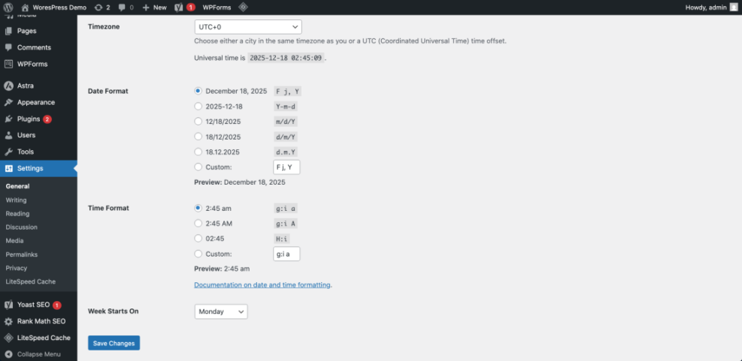Screen dimensions: 742x361
Task: Select 2025-12-18 date format
Action: click(198, 107)
